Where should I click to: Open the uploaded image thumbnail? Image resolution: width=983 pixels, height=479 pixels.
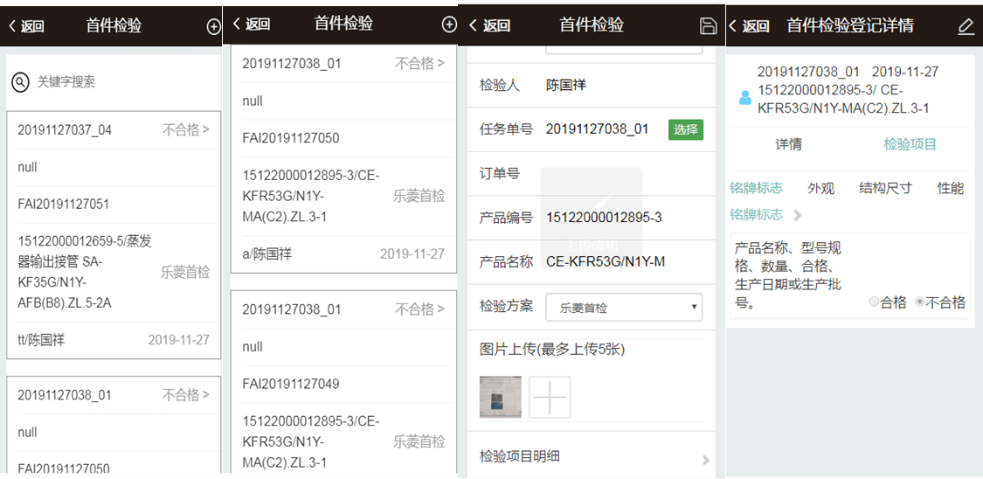(x=501, y=398)
